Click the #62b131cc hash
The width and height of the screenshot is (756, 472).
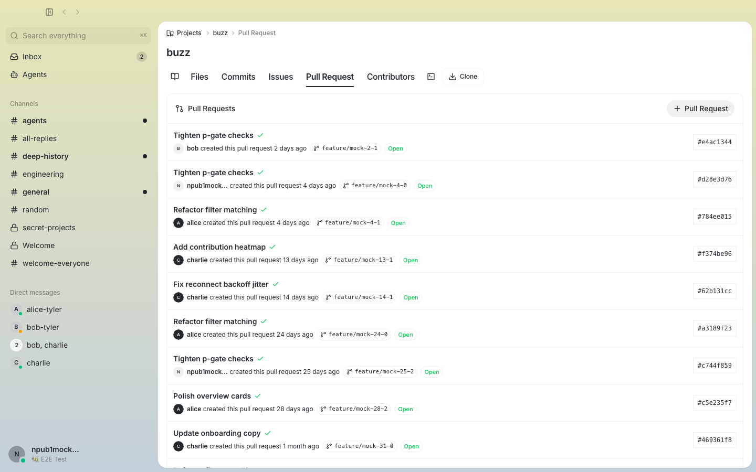point(715,291)
